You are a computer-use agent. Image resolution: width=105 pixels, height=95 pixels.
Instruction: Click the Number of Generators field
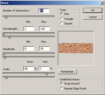[44, 11]
